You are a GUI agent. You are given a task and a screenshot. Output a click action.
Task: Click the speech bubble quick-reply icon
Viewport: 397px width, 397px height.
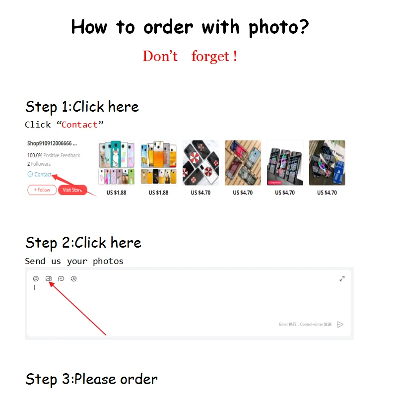61,279
